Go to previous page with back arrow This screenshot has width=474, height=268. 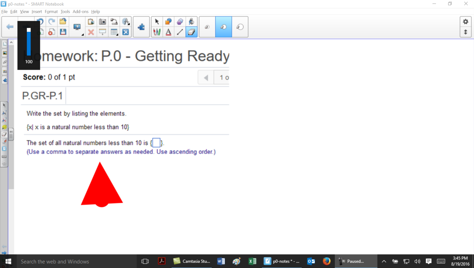pos(10,27)
